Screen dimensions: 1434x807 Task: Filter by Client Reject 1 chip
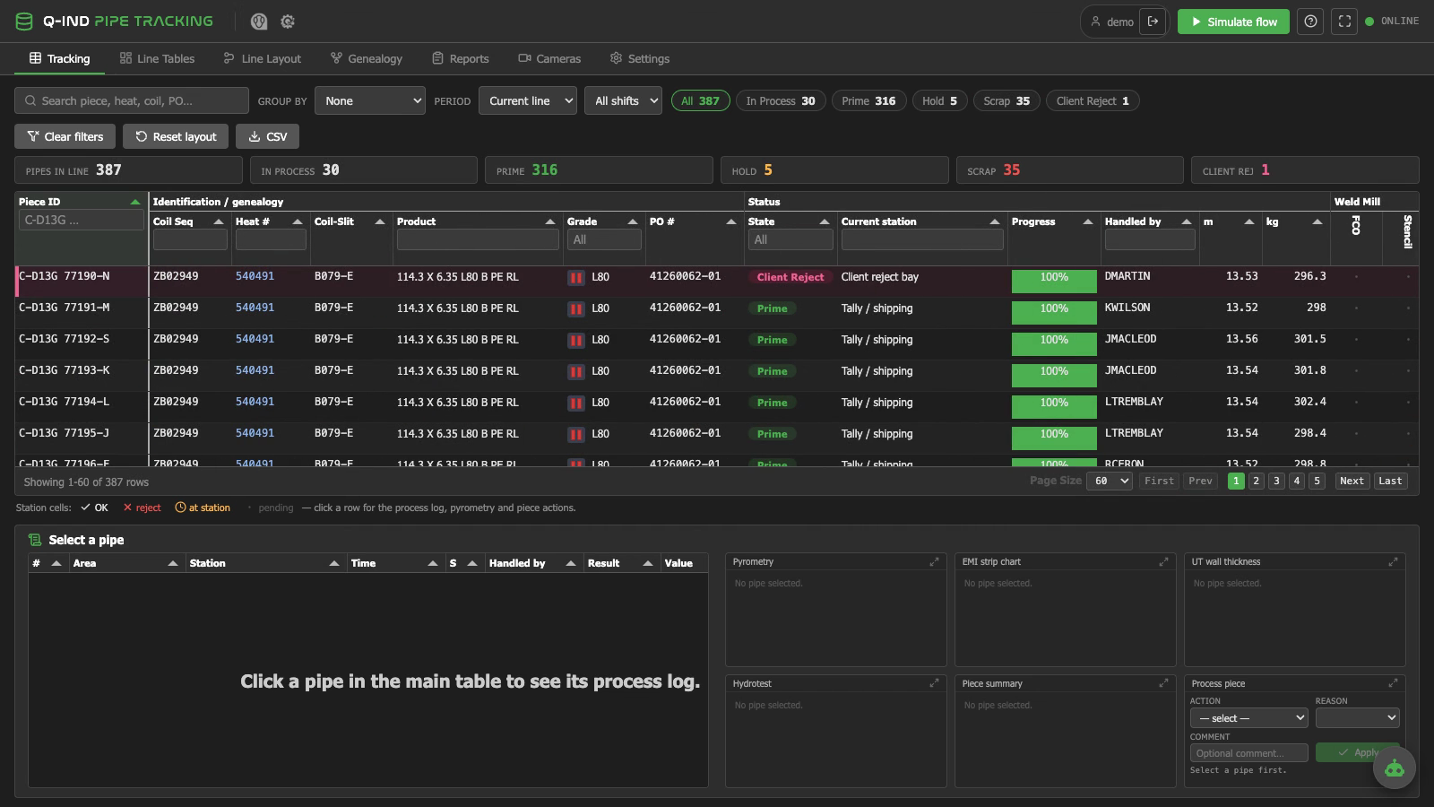point(1093,101)
